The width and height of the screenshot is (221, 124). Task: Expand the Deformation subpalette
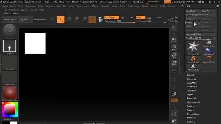(193, 114)
